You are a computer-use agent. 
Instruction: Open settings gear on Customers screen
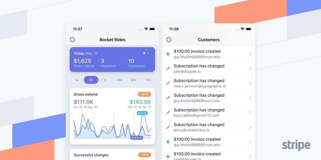169,40
